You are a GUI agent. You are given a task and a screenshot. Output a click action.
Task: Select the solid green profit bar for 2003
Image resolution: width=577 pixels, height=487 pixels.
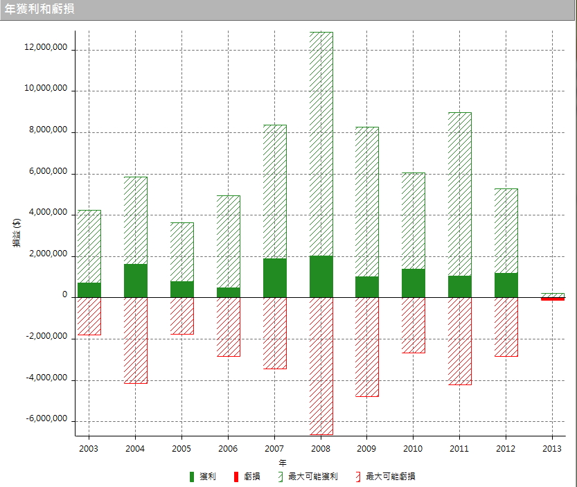click(x=89, y=290)
